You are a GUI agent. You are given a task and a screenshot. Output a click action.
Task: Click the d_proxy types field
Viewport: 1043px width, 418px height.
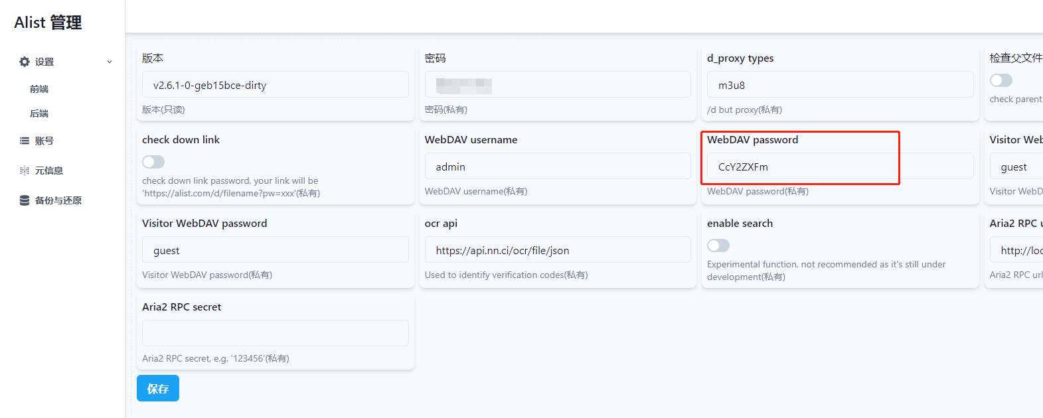point(841,85)
